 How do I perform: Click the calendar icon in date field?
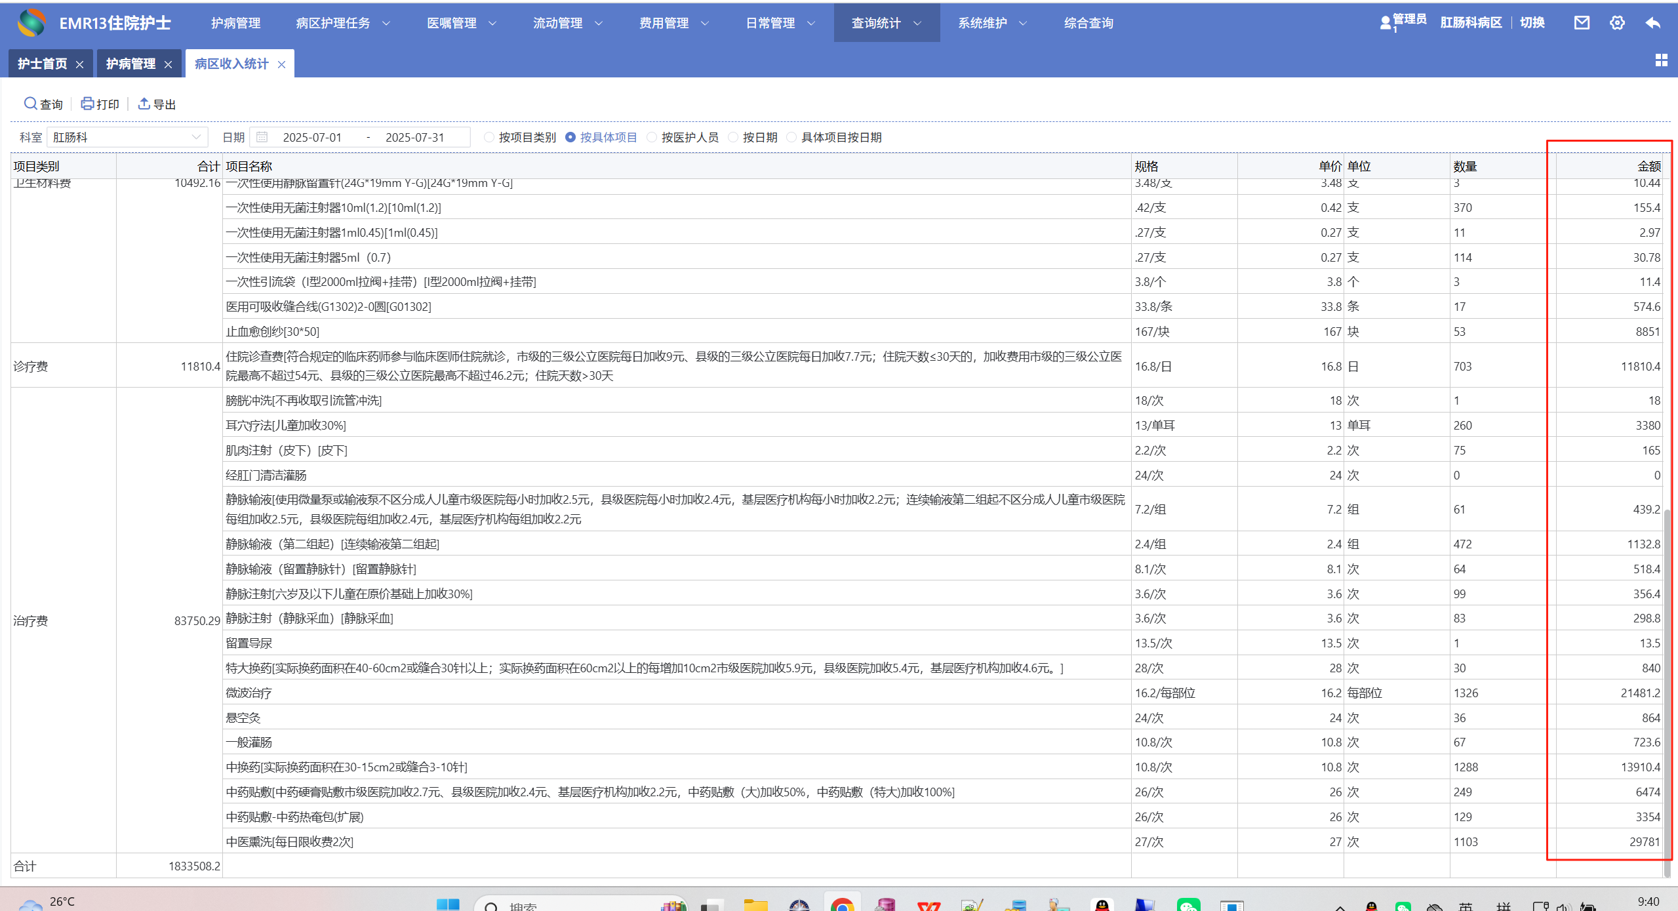tap(262, 137)
